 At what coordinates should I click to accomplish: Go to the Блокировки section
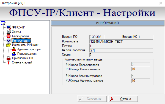pyautogui.click(x=20, y=36)
